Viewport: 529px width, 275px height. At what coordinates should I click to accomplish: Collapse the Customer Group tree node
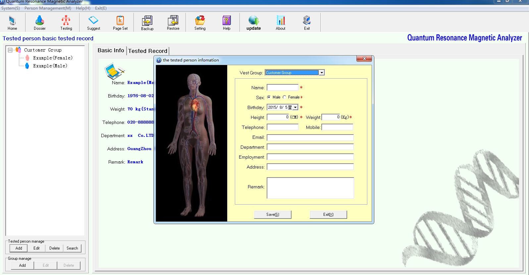tap(10, 50)
